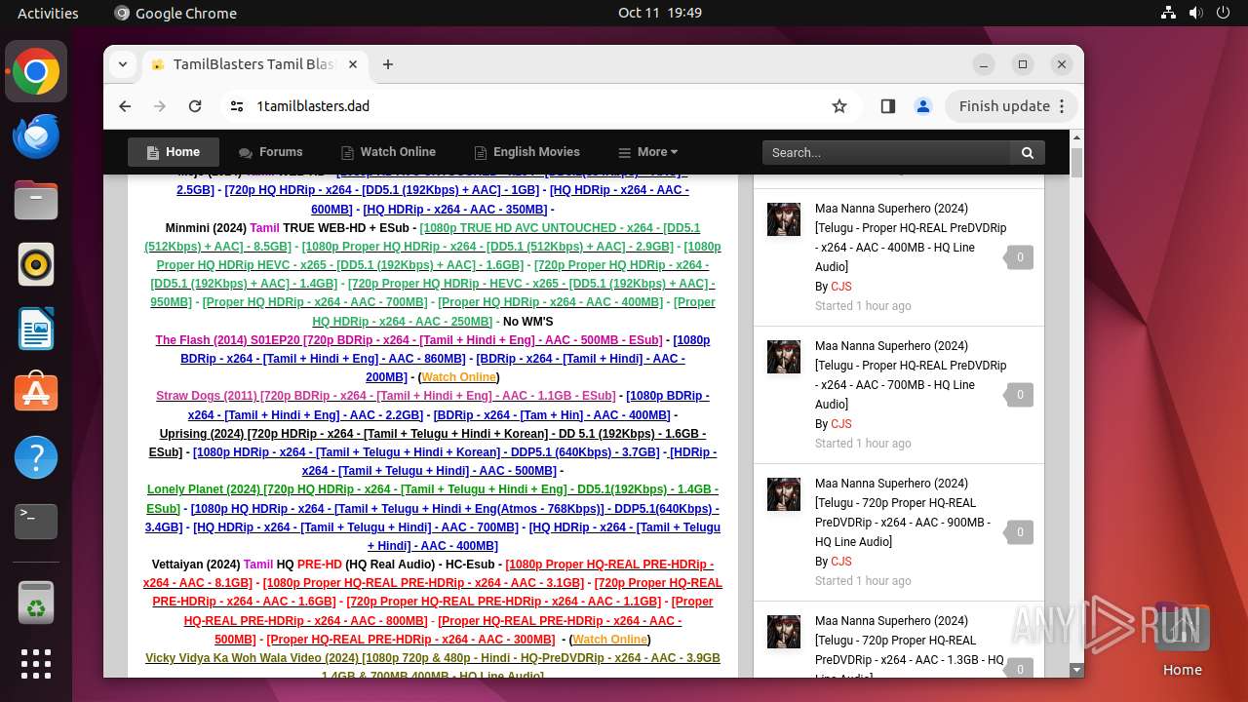This screenshot has width=1248, height=702.
Task: Open Home folder desktop icon
Action: point(1182,639)
